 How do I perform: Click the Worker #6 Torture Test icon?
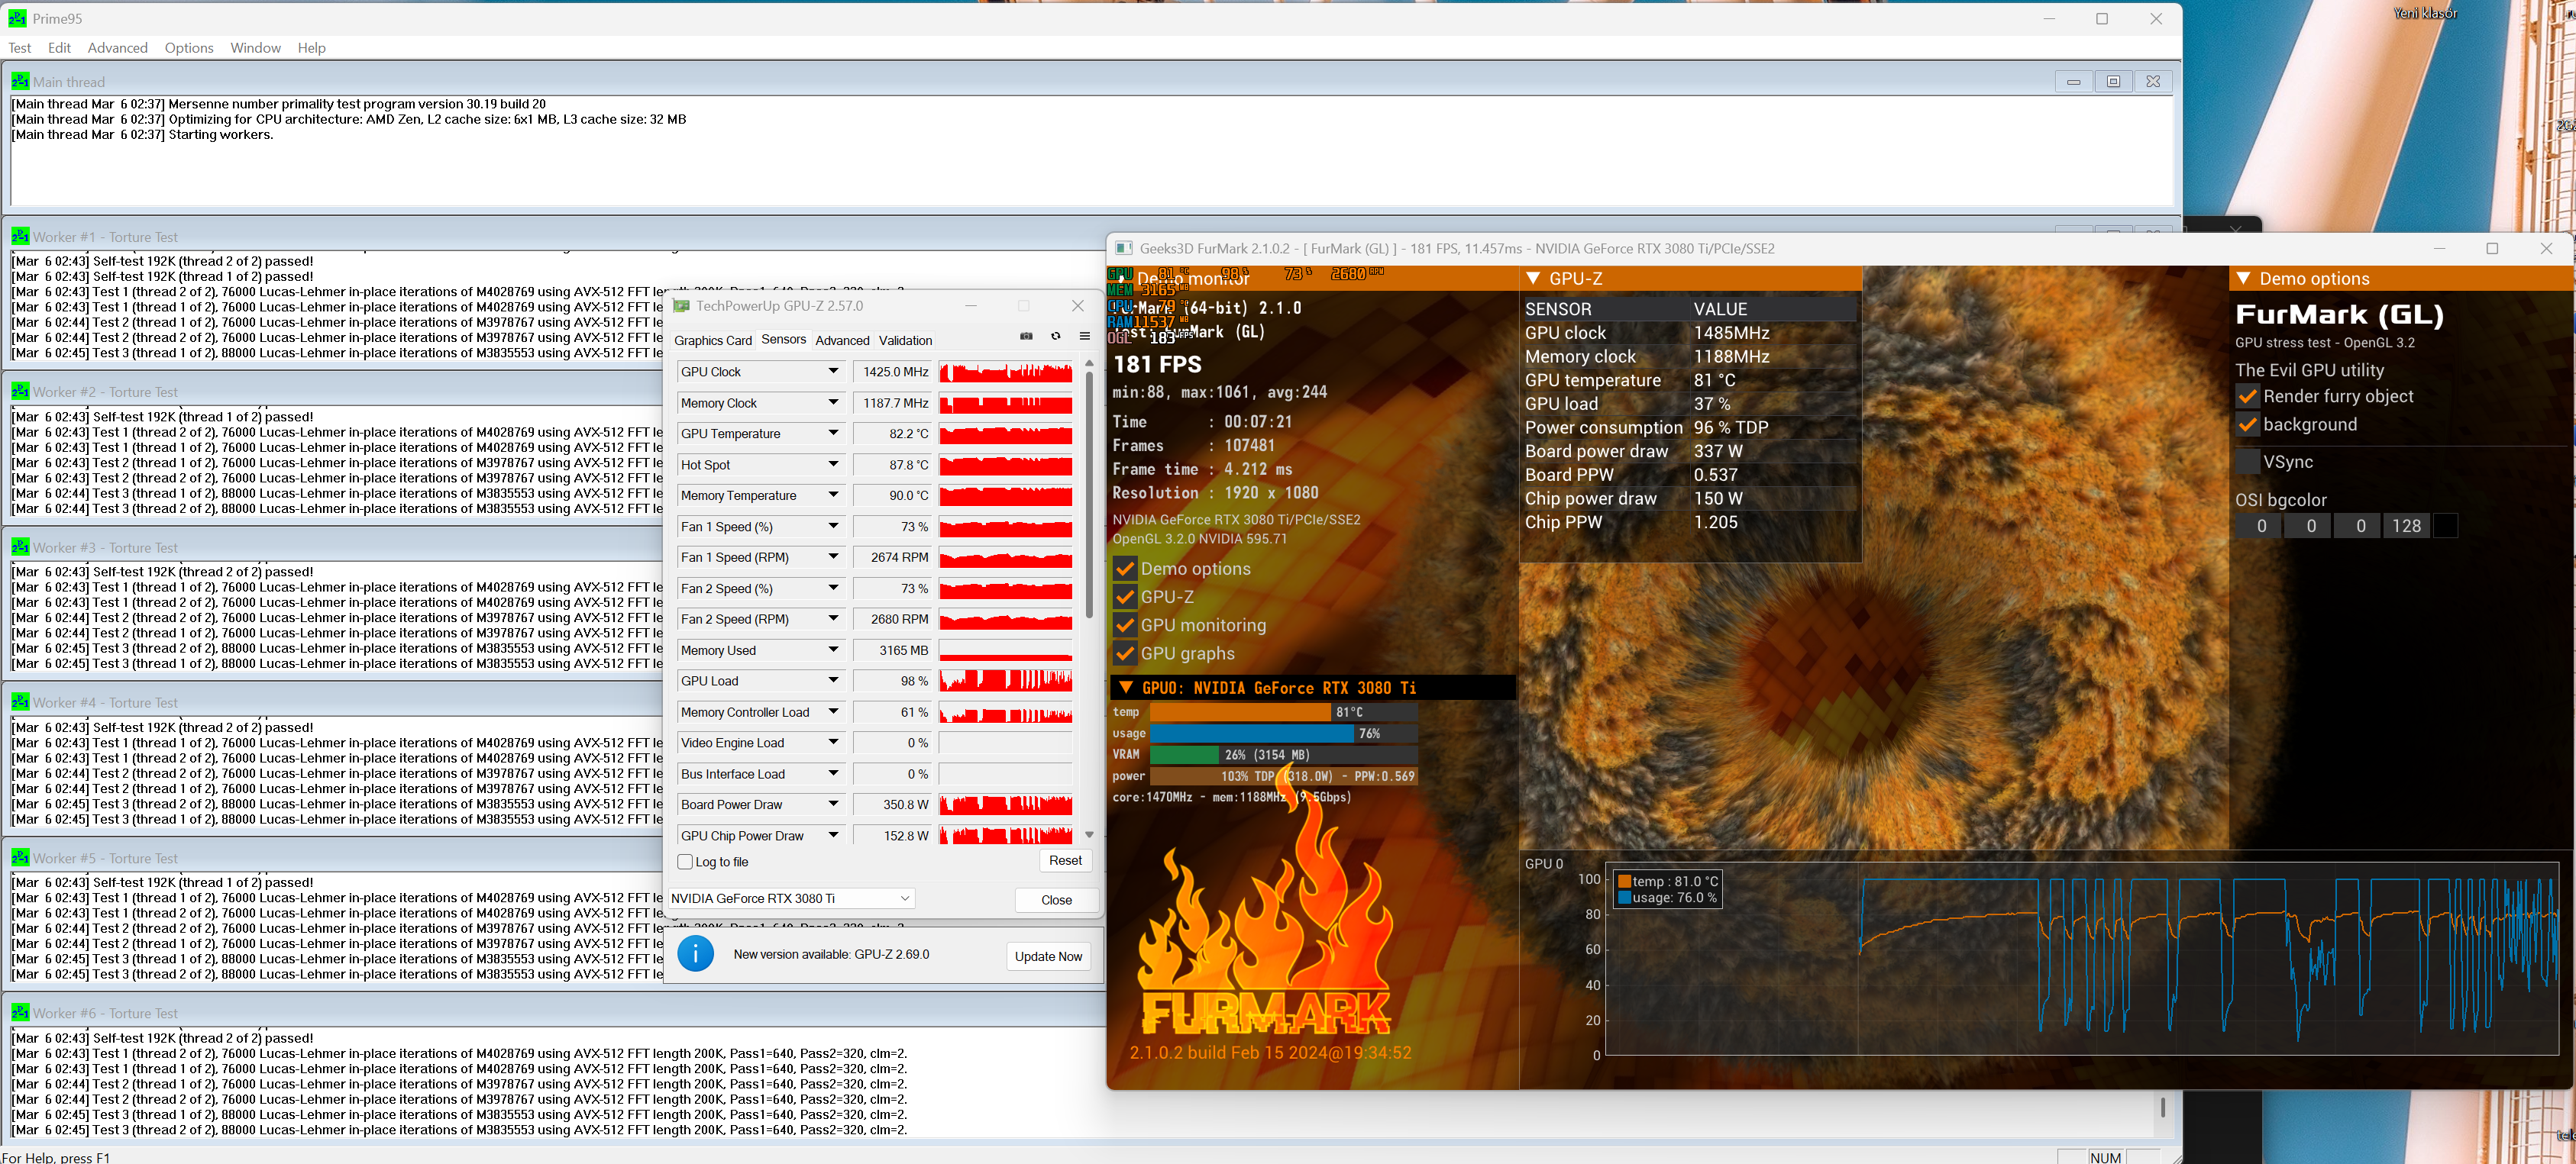coord(20,1012)
